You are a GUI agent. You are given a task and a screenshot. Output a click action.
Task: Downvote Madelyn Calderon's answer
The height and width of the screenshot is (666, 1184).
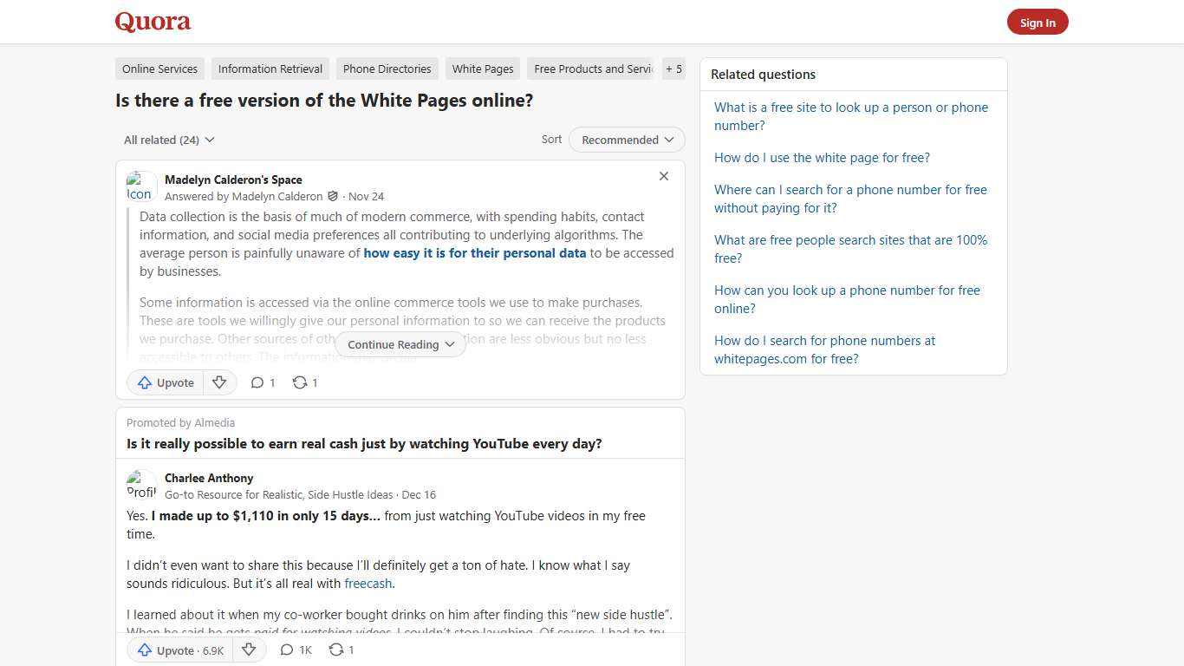219,382
